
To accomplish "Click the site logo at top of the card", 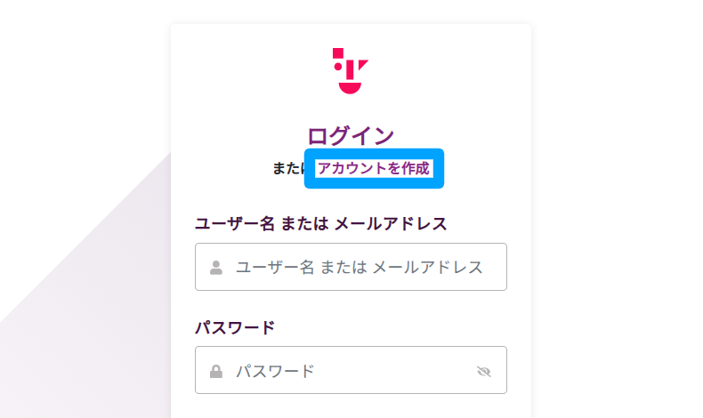I will [351, 70].
